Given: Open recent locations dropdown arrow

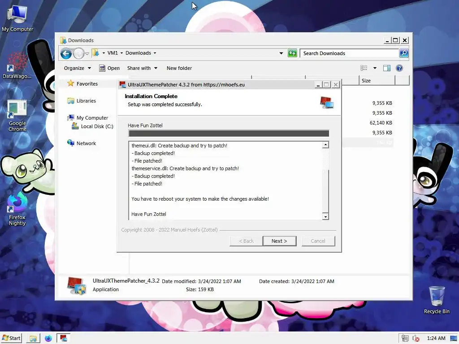Looking at the screenshot, I should (87, 54).
